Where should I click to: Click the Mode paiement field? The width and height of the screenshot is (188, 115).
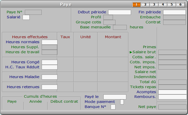(x=122, y=102)
